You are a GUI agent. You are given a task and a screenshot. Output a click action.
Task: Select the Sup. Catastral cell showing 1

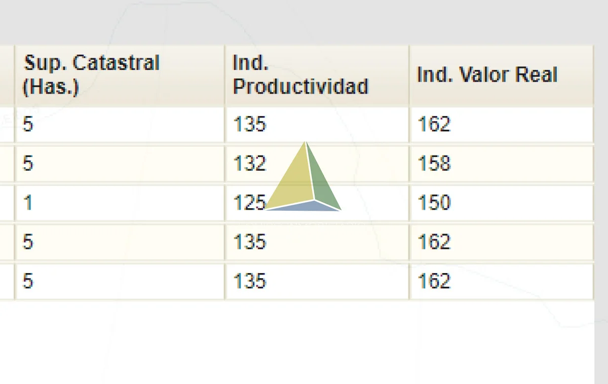coord(28,203)
